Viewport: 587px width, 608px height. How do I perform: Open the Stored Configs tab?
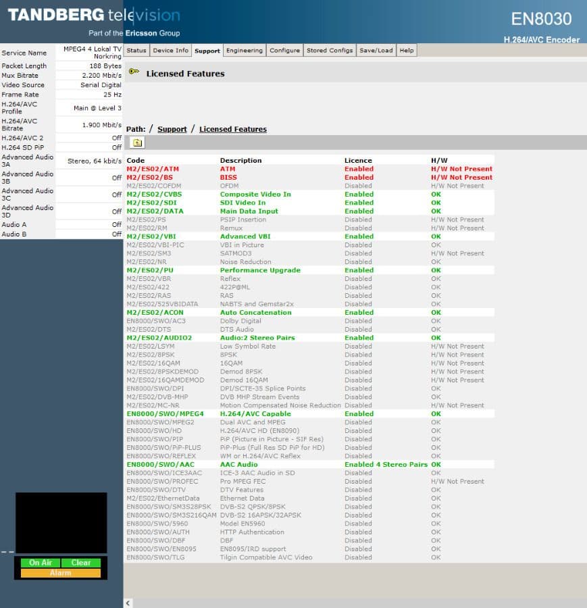(x=329, y=50)
